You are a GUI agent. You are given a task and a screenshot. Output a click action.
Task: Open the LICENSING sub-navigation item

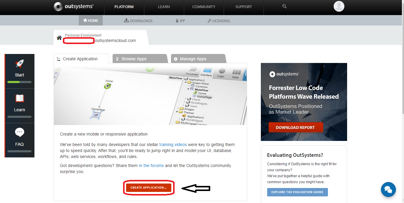point(219,21)
